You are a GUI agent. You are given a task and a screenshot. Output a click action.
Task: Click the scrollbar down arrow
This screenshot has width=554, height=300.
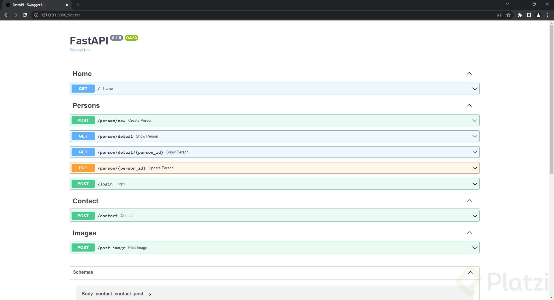tap(551, 297)
